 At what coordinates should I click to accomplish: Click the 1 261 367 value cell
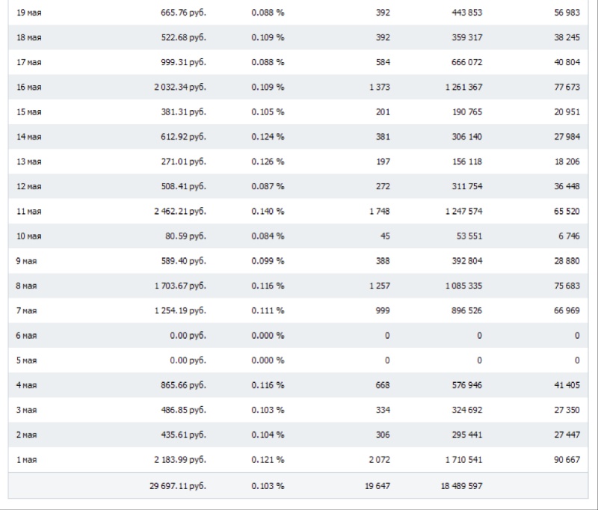point(463,87)
